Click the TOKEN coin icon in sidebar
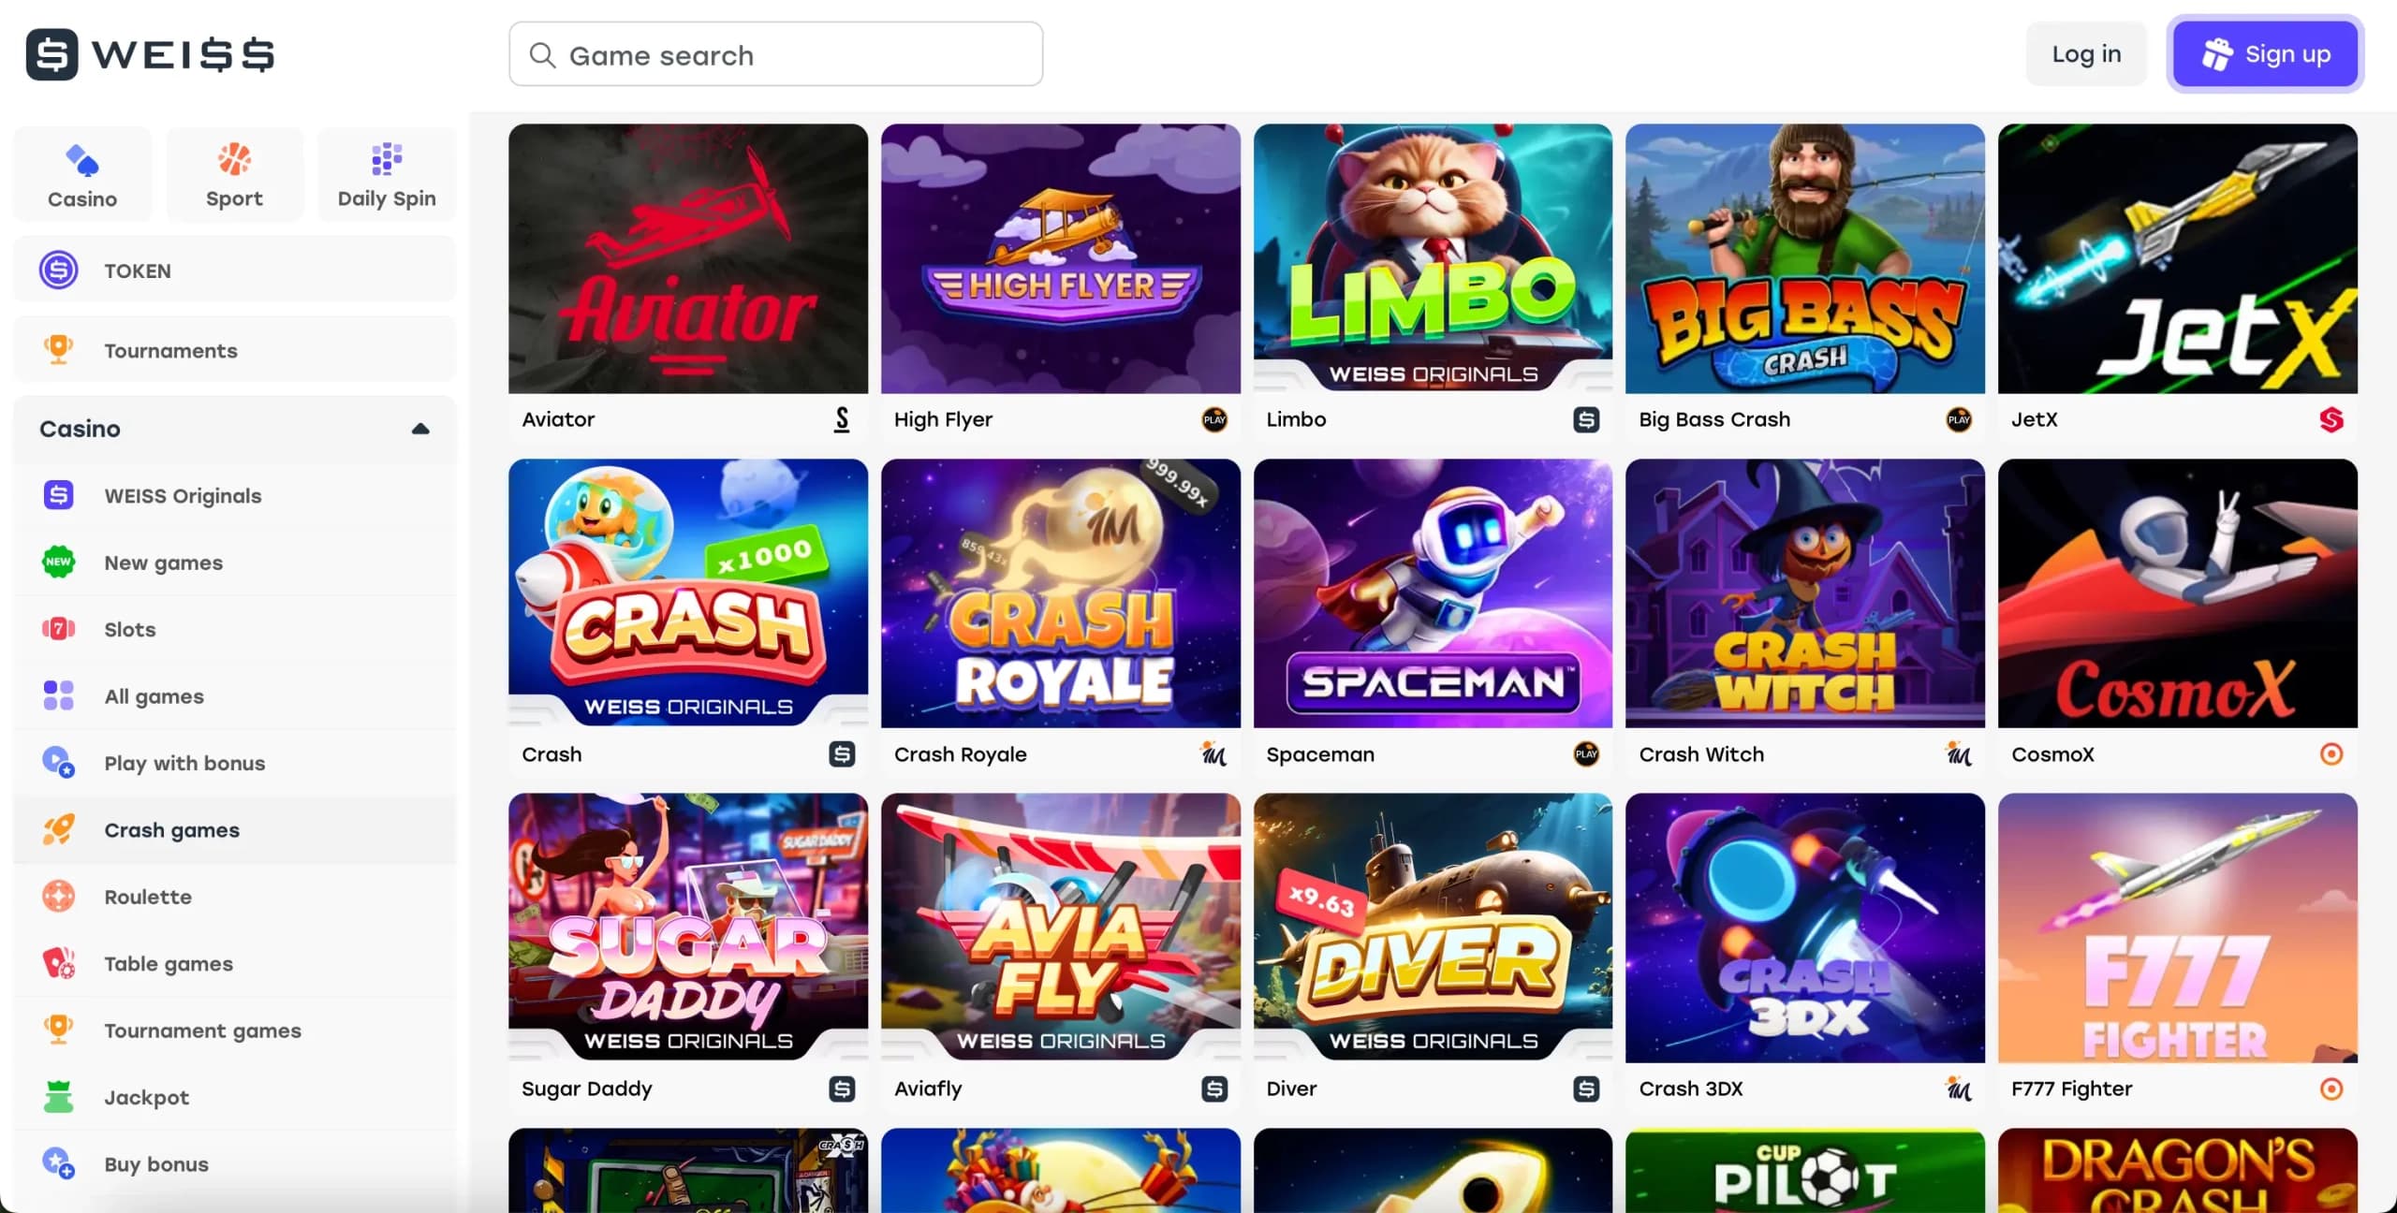 pyautogui.click(x=59, y=270)
